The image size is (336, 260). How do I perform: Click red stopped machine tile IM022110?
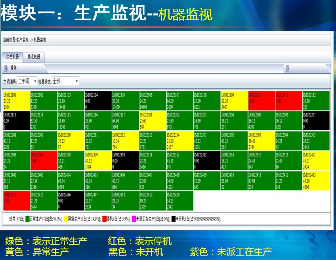click(261, 101)
